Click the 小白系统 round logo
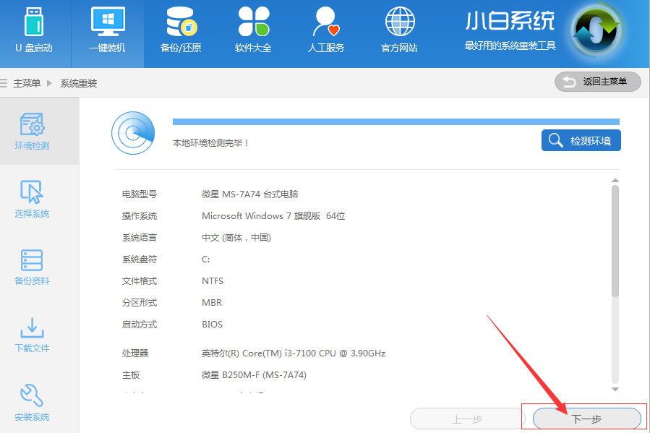The width and height of the screenshot is (650, 433). pos(596,31)
